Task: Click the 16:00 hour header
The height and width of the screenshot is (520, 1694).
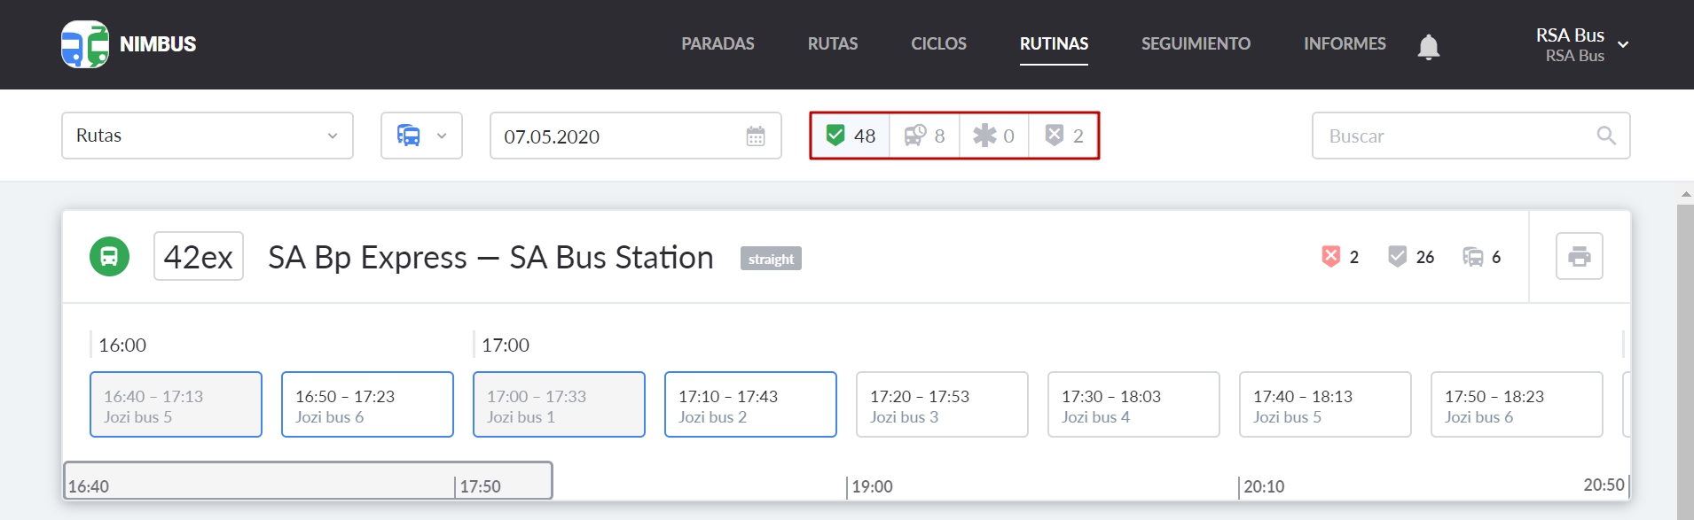Action: click(x=122, y=345)
